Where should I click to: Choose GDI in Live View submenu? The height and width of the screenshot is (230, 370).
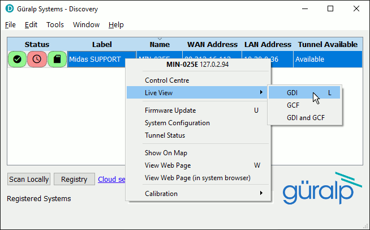point(304,93)
